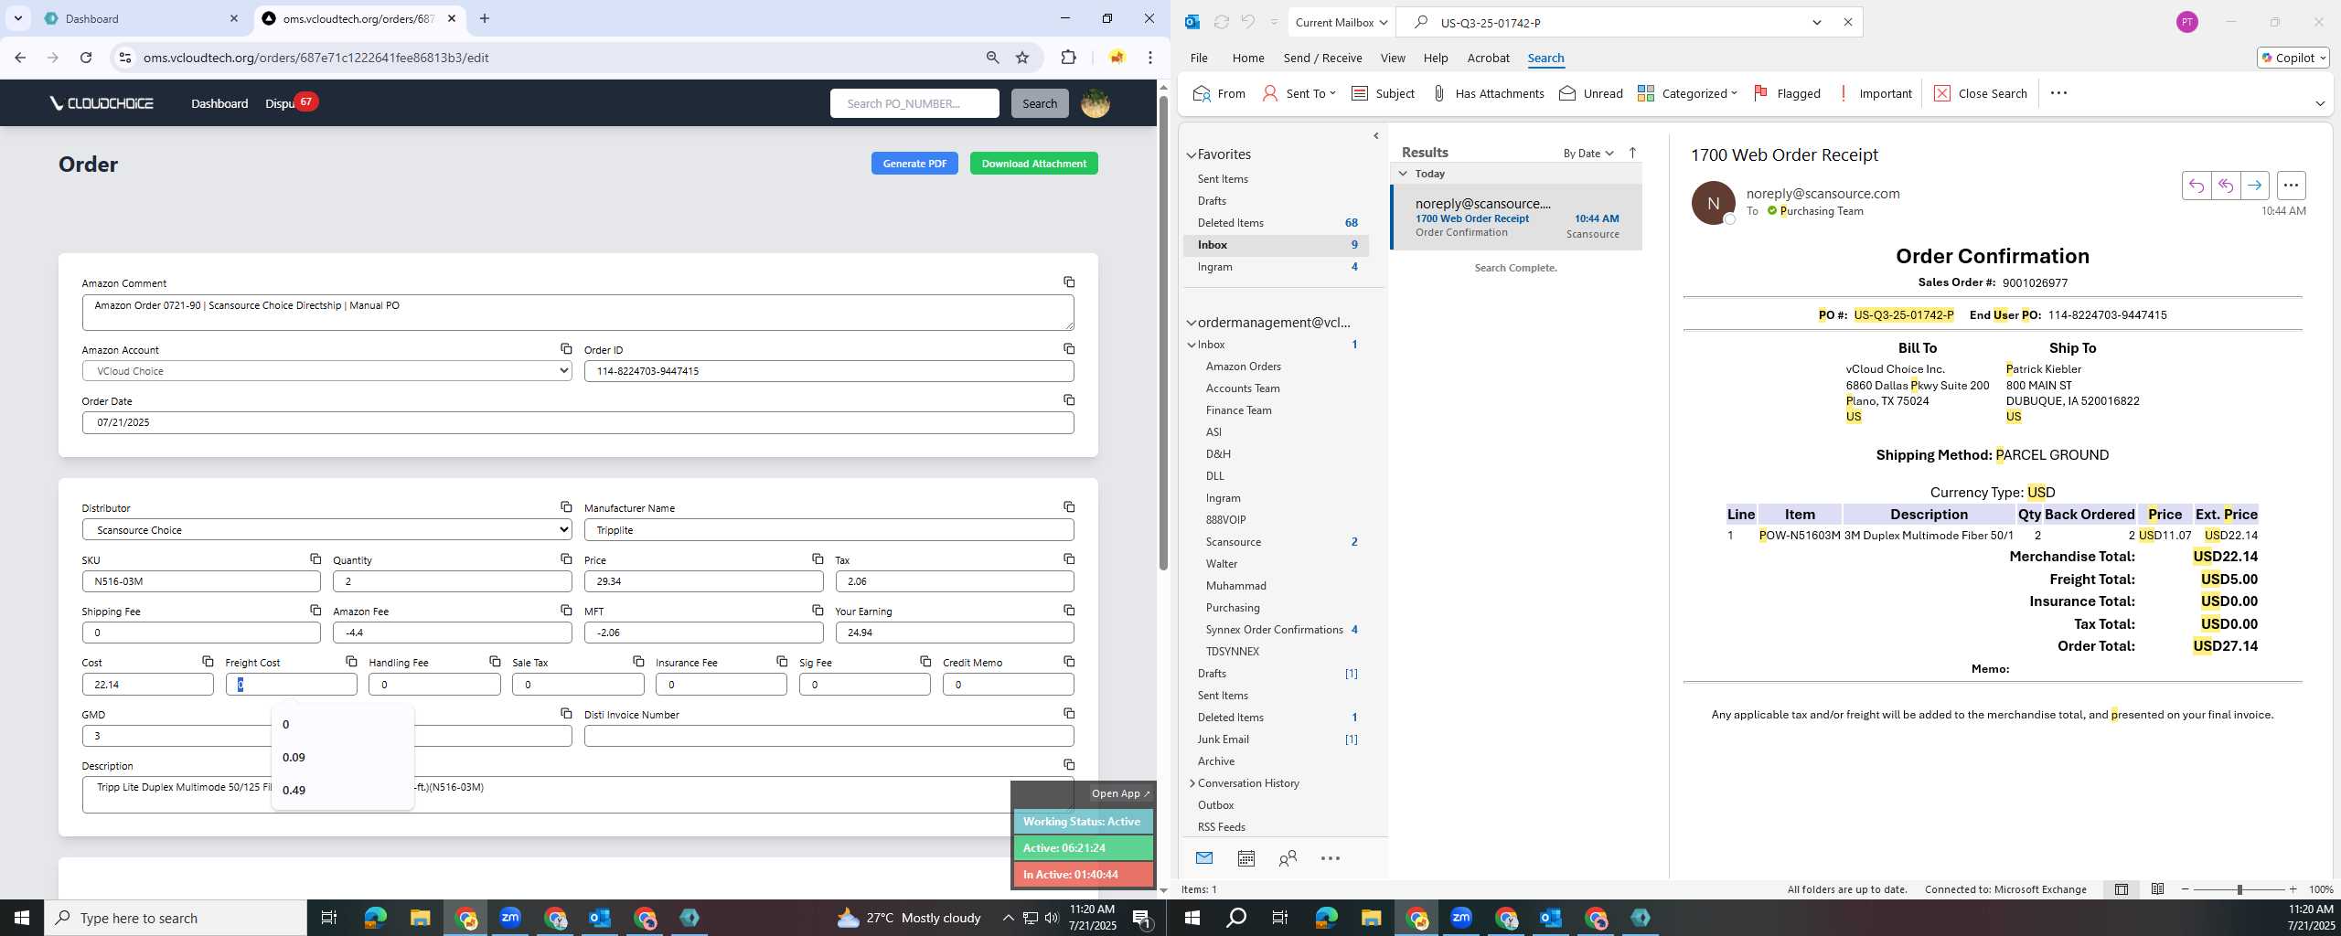Filter search results by Unread
This screenshot has width=2341, height=936.
(1591, 93)
